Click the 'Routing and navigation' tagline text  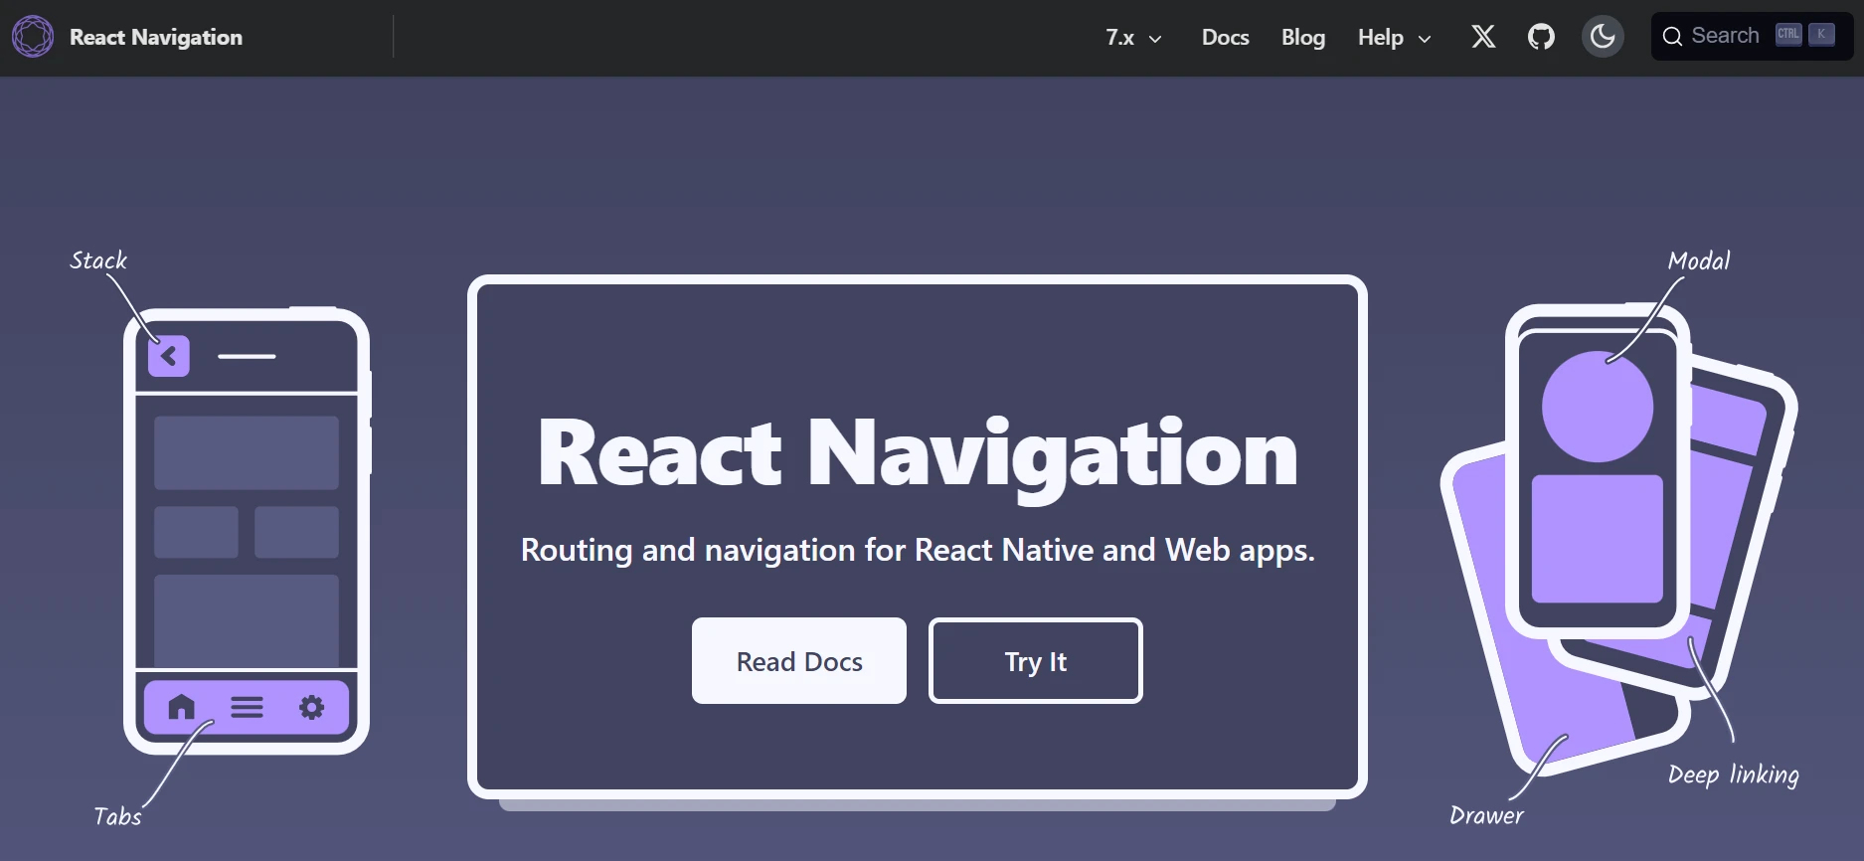(x=918, y=550)
